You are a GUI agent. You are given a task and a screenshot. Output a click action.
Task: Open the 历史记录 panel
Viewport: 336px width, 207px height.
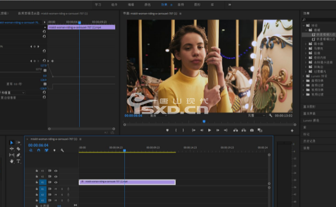[309, 141]
